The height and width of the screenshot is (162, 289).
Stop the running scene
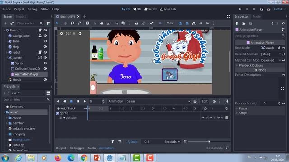click(254, 9)
